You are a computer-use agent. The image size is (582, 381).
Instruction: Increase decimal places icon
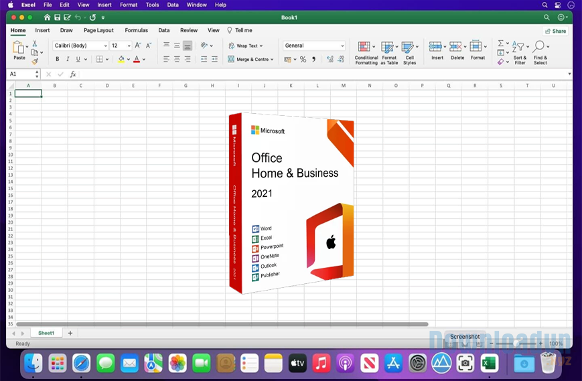click(330, 59)
